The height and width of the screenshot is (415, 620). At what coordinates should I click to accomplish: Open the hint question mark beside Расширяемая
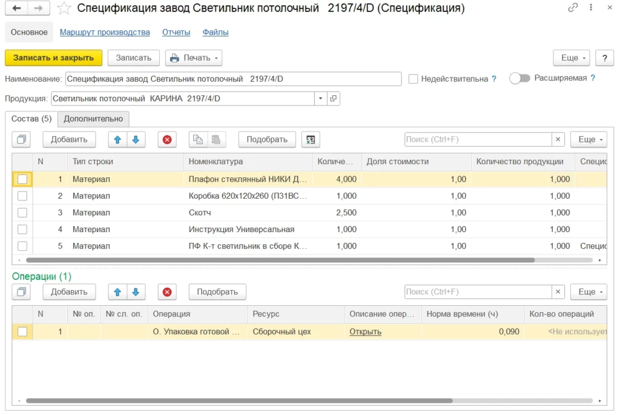(x=593, y=78)
